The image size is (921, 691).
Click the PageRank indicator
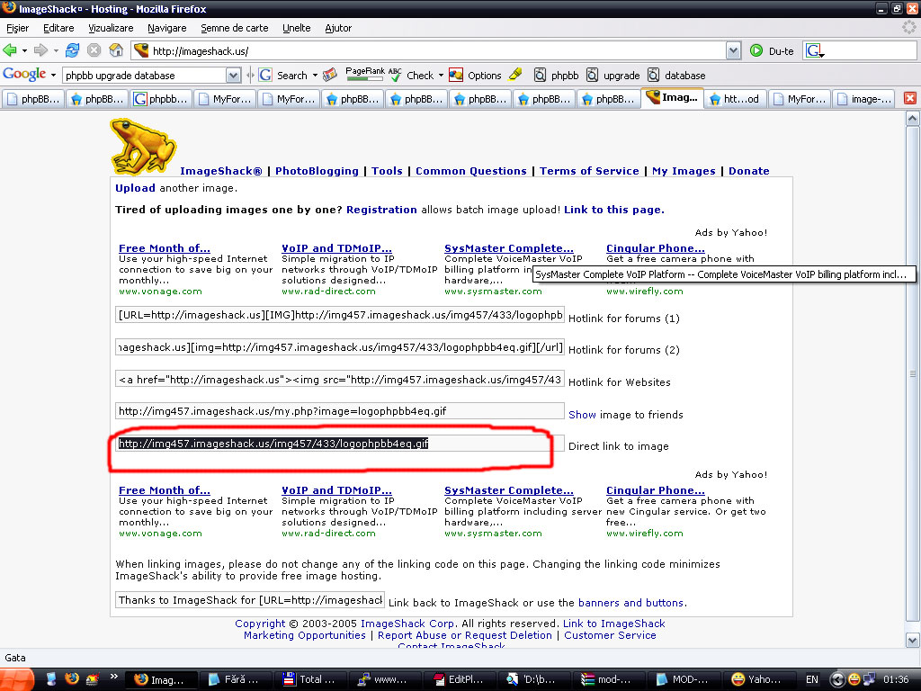[x=365, y=74]
